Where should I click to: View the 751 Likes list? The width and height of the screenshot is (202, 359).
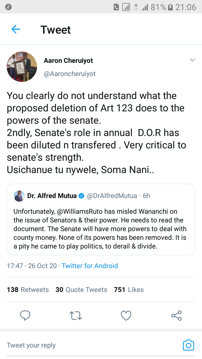(129, 290)
